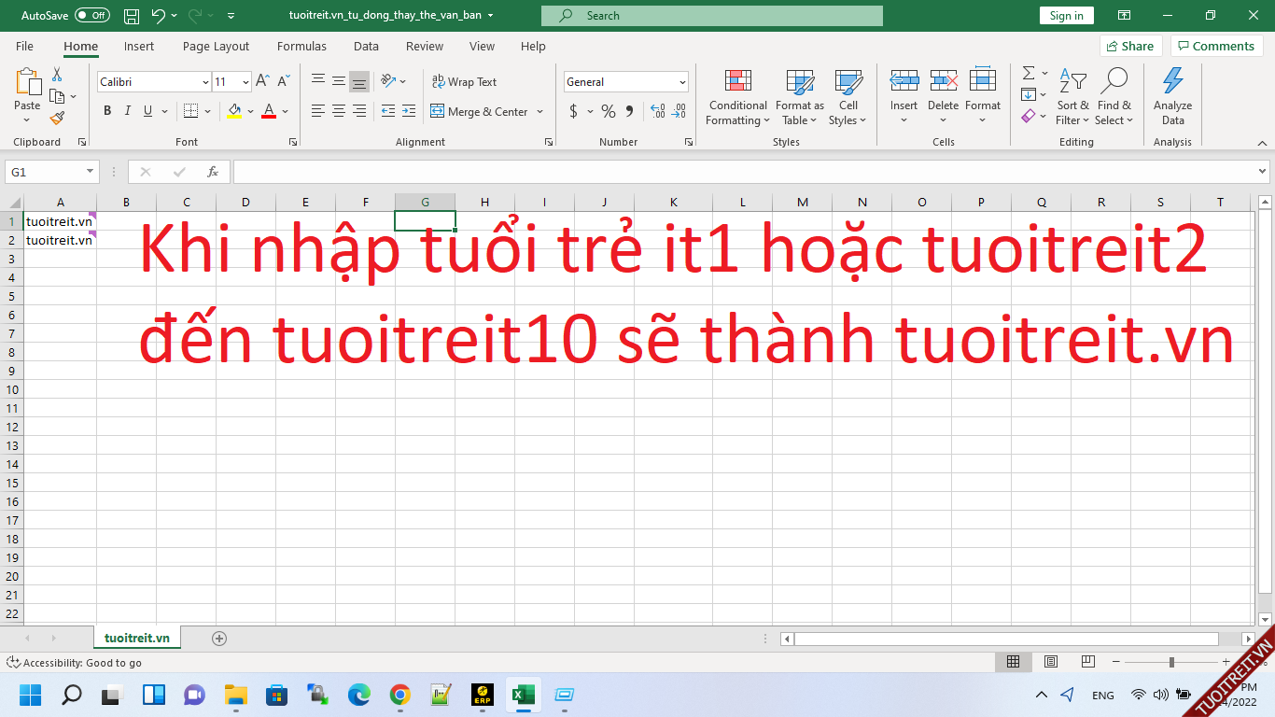
Task: Click the Share button
Action: point(1129,46)
